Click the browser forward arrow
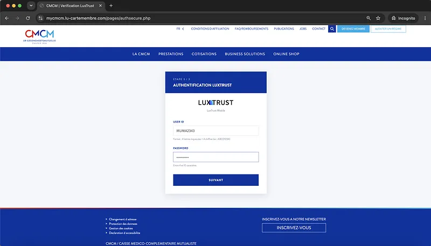 [x=17, y=18]
